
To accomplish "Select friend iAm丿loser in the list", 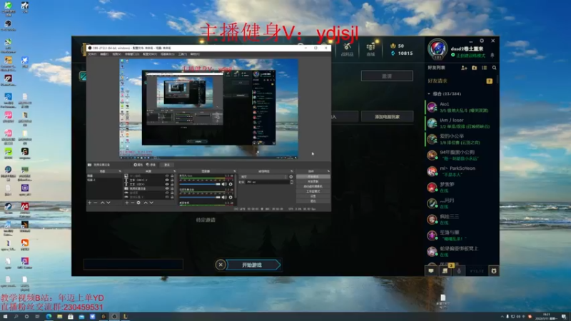I will tap(460, 123).
